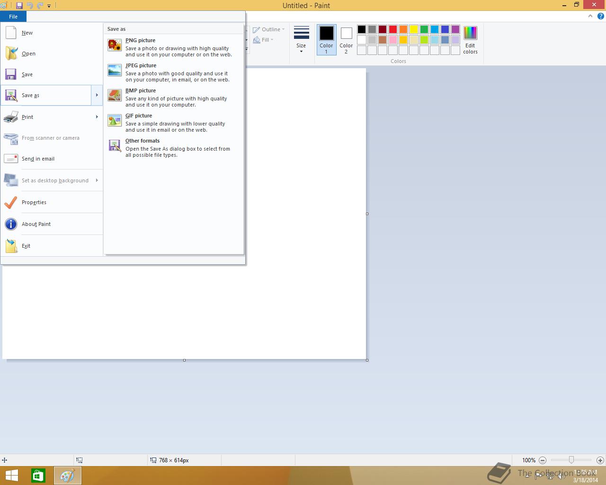Click the Other formats save icon

point(115,145)
